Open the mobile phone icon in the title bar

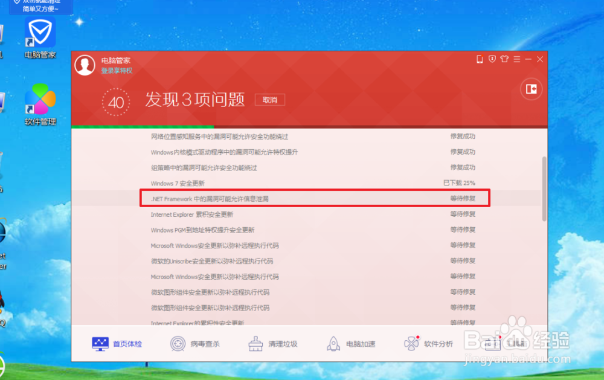pyautogui.click(x=480, y=59)
